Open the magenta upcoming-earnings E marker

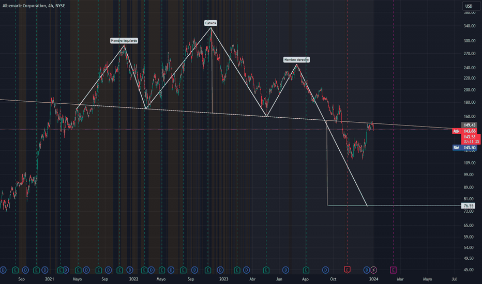[393, 270]
